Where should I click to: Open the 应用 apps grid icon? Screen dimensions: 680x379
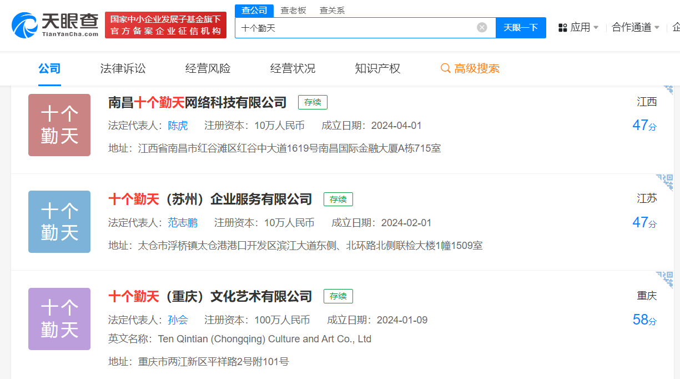click(562, 27)
